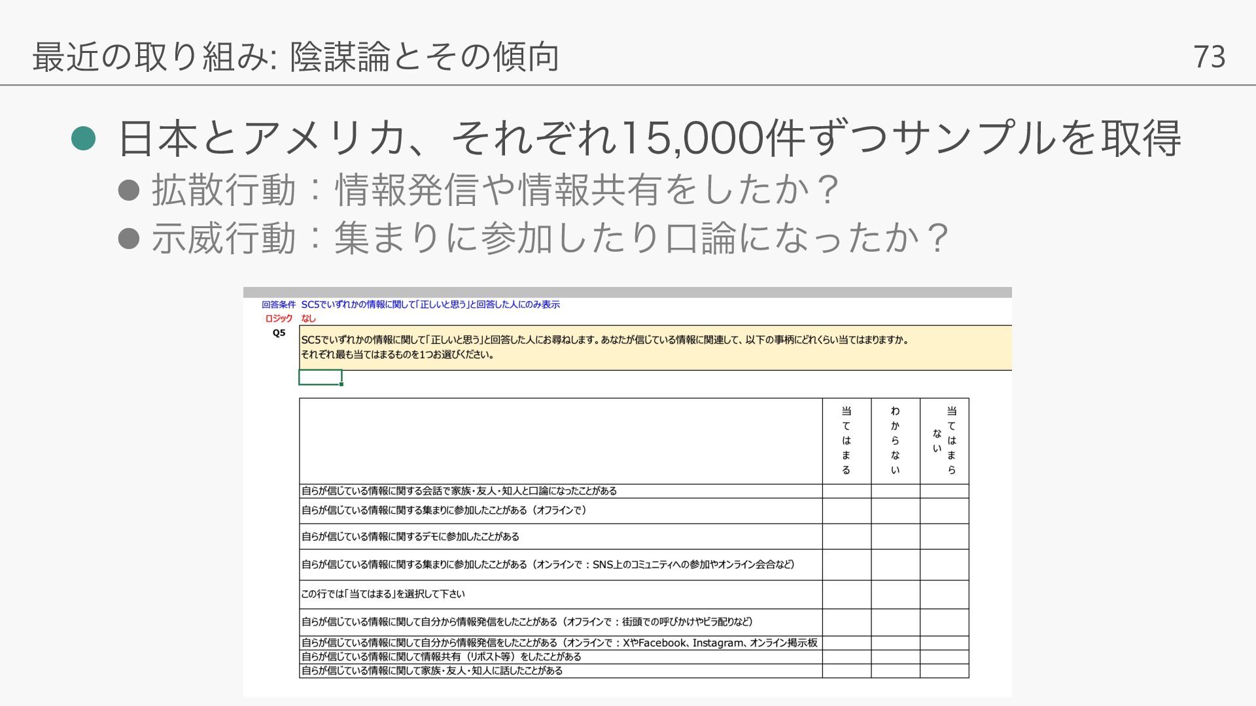Click gray bullet before 示威行動 line
The height and width of the screenshot is (706, 1256).
point(128,238)
